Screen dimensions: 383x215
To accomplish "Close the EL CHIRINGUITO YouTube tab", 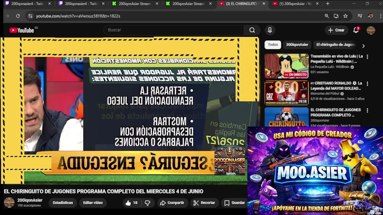I will click(x=264, y=4).
